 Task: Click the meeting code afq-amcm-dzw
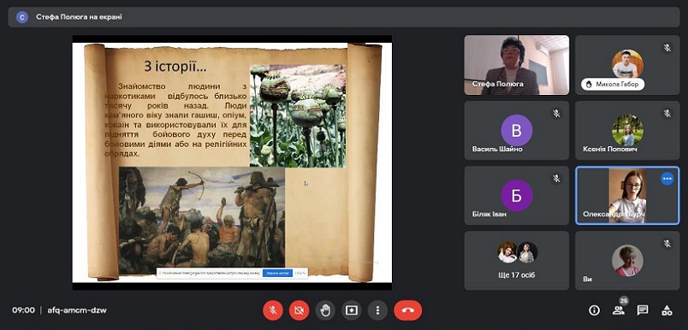coord(77,310)
